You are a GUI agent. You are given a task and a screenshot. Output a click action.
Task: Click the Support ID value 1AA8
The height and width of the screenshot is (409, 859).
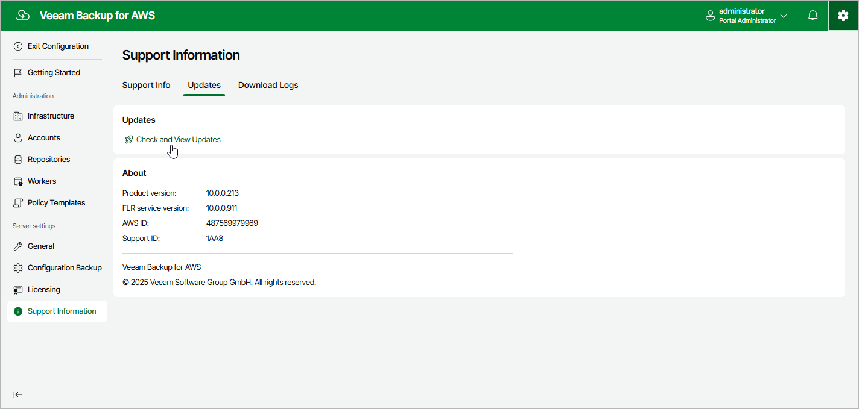[x=215, y=239]
